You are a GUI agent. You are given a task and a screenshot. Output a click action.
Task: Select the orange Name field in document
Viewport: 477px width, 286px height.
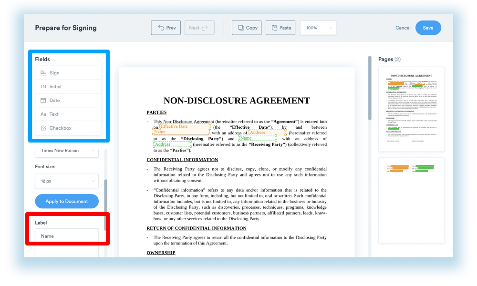click(181, 132)
